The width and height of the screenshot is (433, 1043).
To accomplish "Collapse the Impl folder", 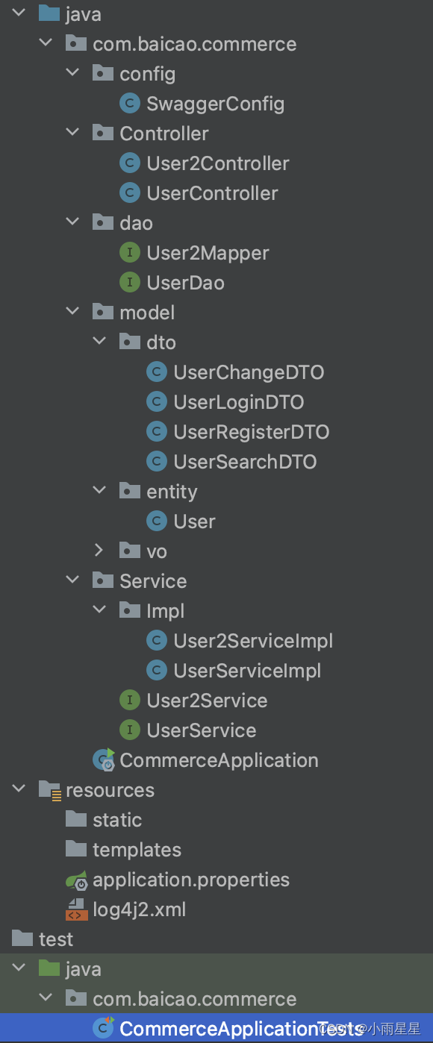I will point(99,611).
